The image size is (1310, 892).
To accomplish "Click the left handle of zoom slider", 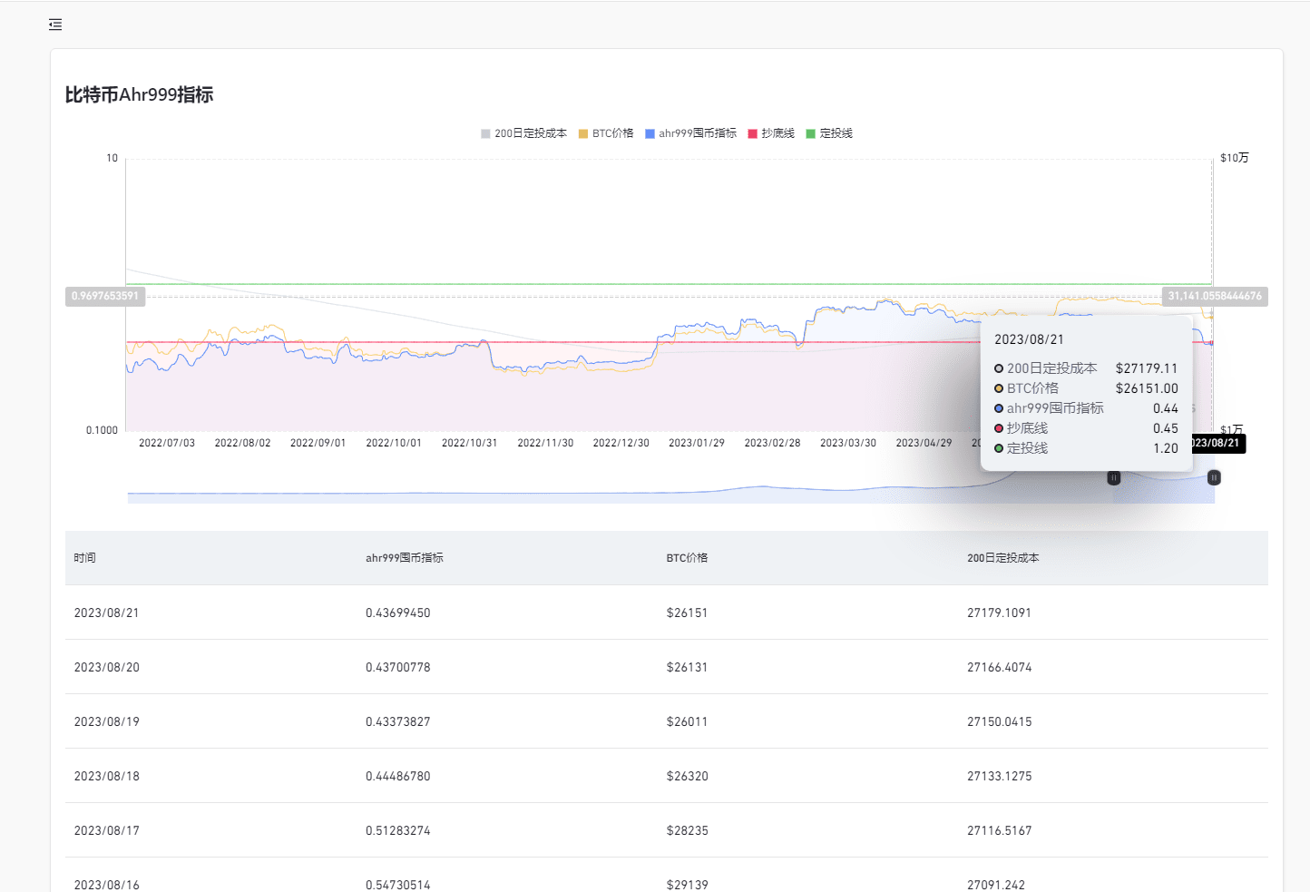I will point(1113,477).
